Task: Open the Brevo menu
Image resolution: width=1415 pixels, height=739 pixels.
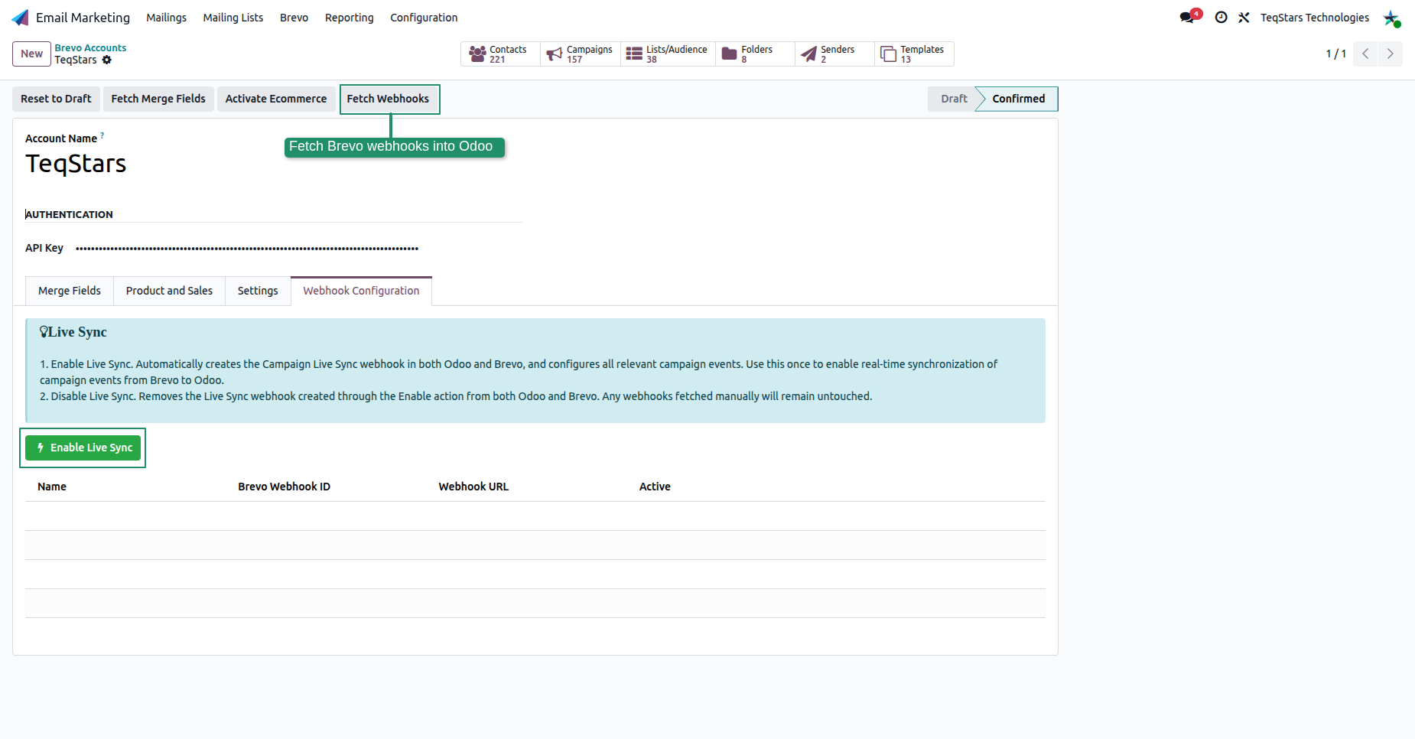Action: pos(294,18)
